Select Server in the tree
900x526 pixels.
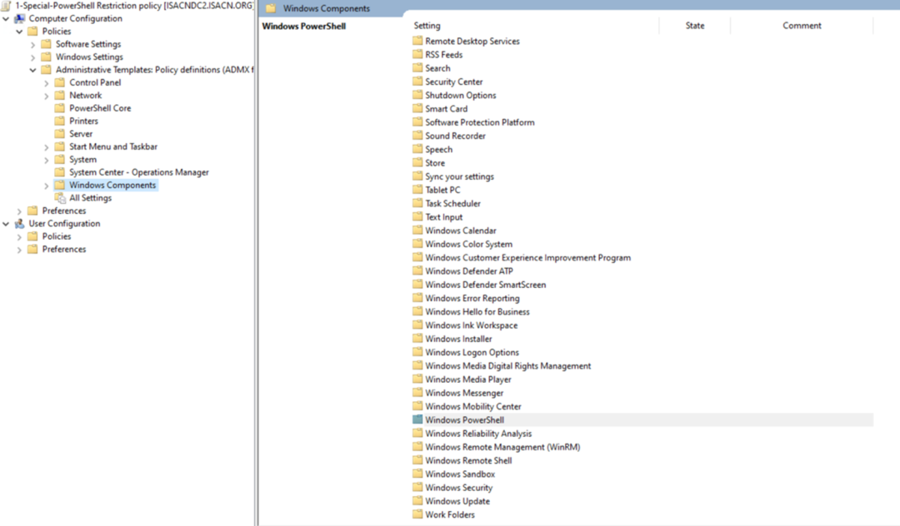tap(80, 133)
